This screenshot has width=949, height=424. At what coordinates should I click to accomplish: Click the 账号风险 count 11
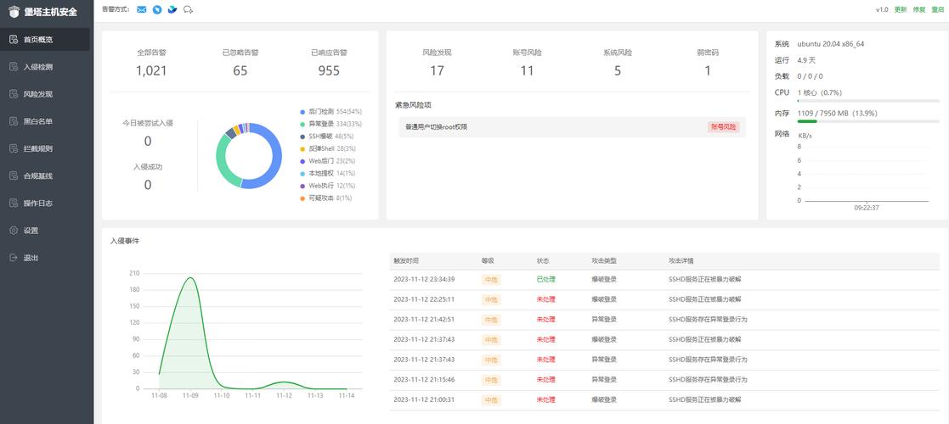(527, 70)
